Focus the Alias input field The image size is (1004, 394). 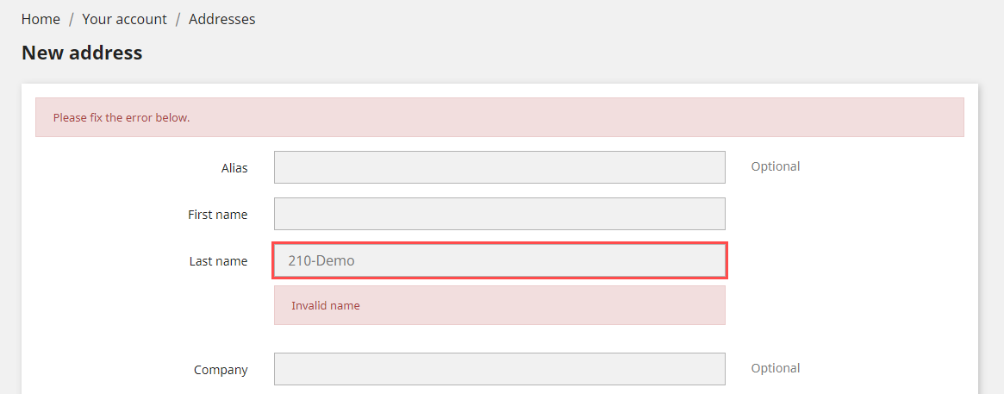click(x=500, y=167)
